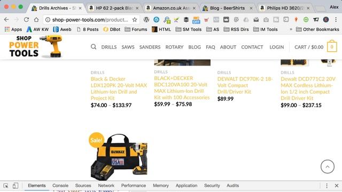This screenshot has height=192, width=342.
Task: Open the DevTools Performance tab
Action: coord(134,186)
